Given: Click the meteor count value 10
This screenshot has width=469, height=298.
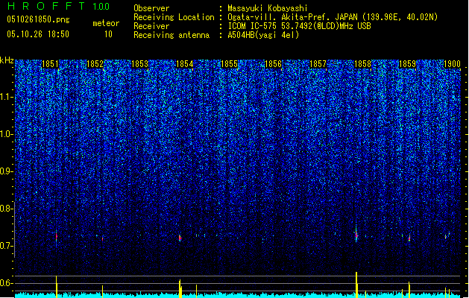Looking at the screenshot, I should 108,34.
